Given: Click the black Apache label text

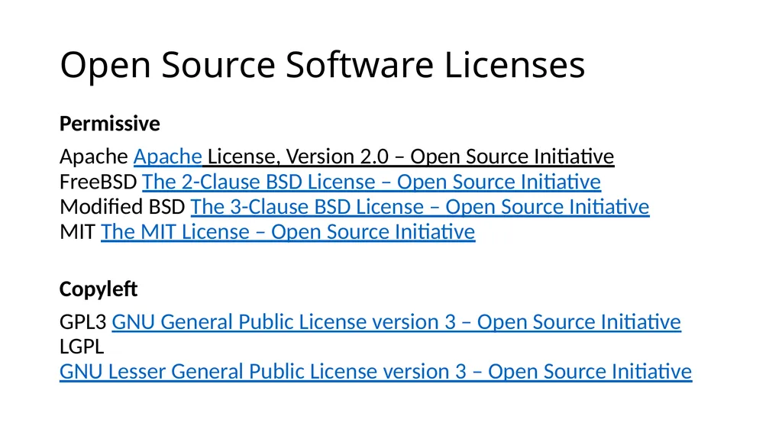Looking at the screenshot, I should (94, 157).
